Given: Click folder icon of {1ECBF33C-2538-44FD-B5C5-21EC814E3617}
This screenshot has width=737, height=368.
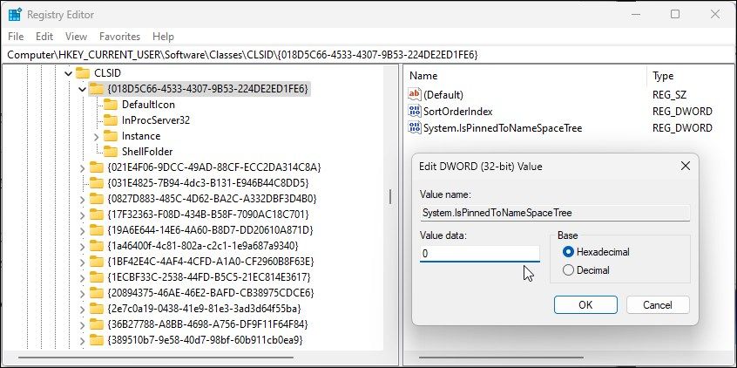Looking at the screenshot, I should (97, 276).
